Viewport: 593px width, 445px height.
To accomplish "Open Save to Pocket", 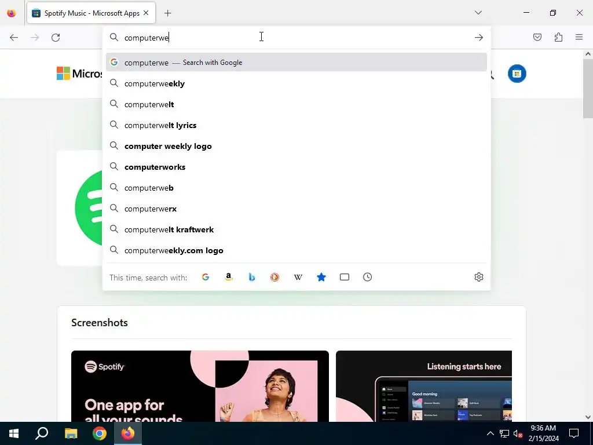I will coord(537,37).
